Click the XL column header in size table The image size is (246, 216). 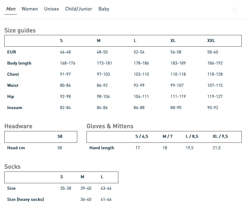click(173, 41)
